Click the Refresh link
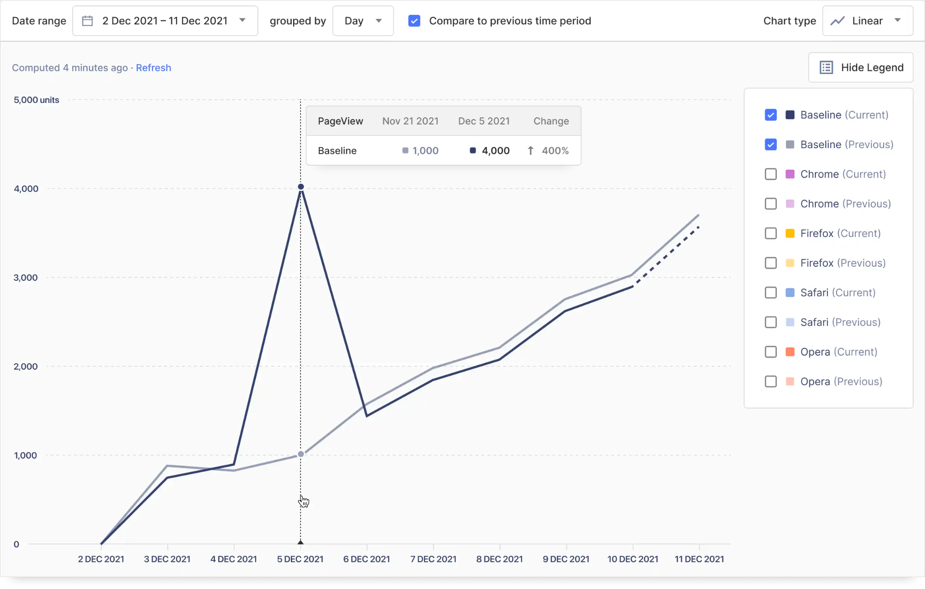Screen dimensions: 925x589 click(153, 68)
